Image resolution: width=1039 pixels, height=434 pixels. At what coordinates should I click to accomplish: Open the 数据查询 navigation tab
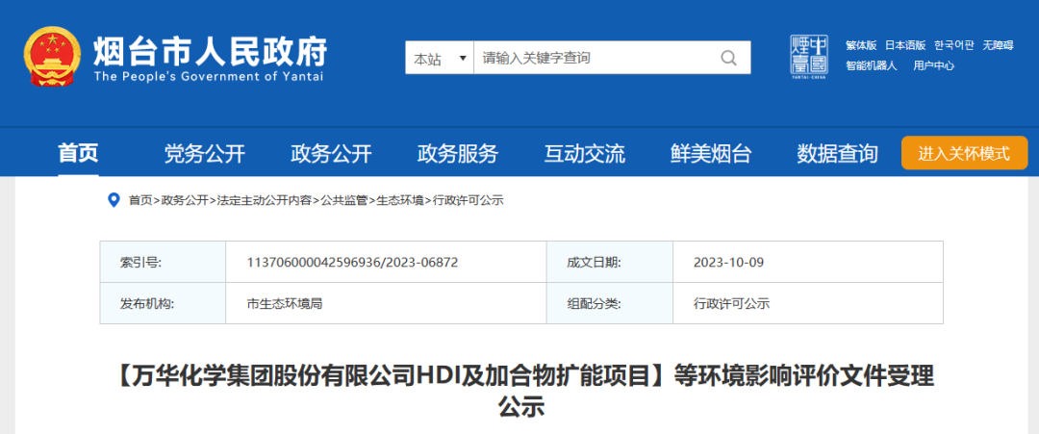pyautogui.click(x=838, y=154)
